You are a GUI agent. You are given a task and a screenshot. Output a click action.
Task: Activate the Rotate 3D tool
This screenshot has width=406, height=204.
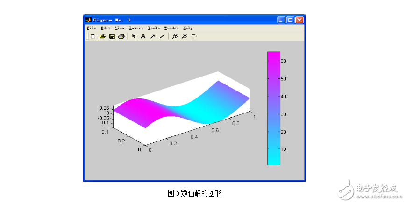tap(194, 36)
